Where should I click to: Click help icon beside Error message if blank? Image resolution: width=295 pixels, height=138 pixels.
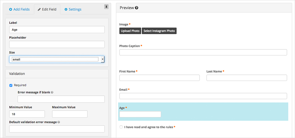pos(52,92)
